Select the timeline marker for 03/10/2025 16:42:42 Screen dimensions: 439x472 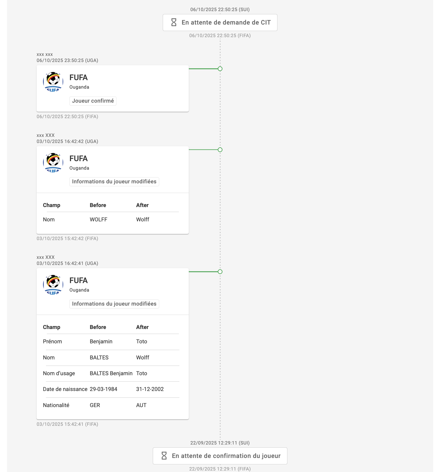pyautogui.click(x=220, y=150)
